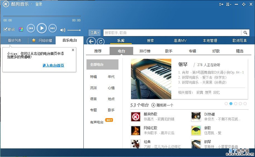Select the last carousel dot indicator
Image resolution: width=255 pixels, height=157 pixels.
(245, 103)
